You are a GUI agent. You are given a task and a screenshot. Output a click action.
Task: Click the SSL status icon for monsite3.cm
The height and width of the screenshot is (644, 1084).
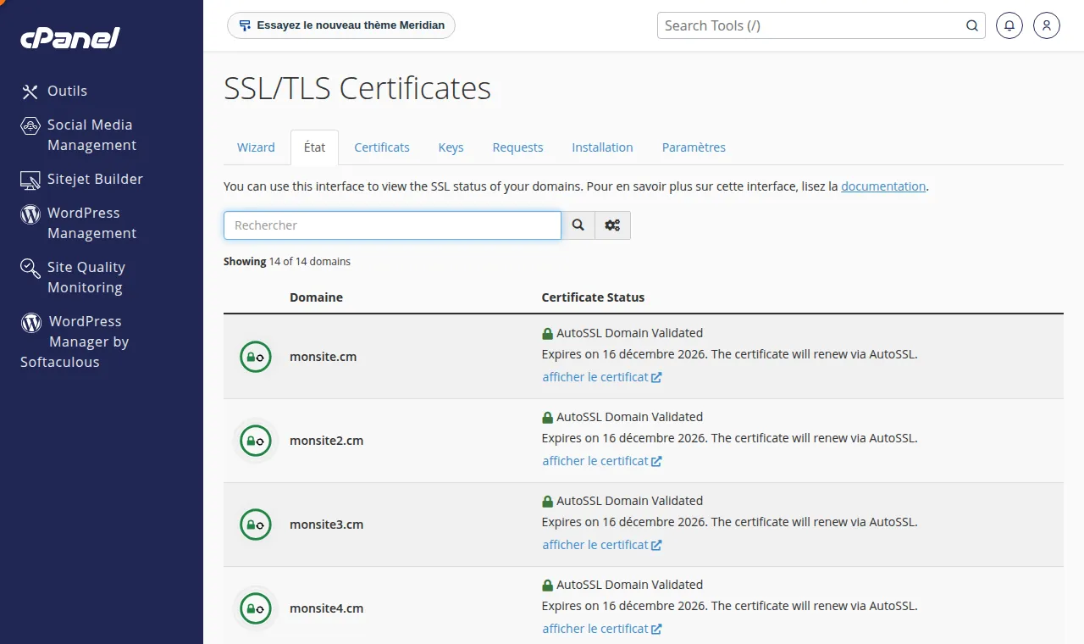256,525
